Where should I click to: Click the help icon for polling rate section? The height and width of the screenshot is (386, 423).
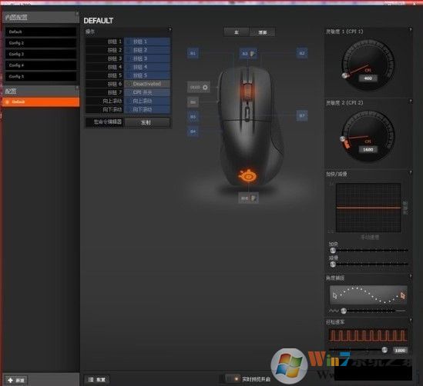pyautogui.click(x=411, y=320)
